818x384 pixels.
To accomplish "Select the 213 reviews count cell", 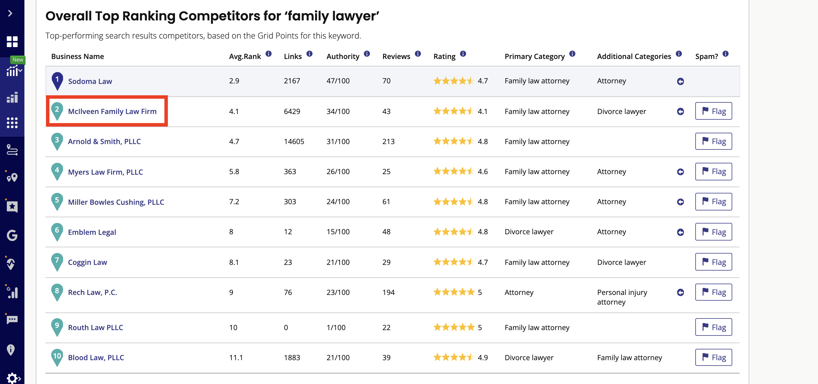I will [388, 142].
